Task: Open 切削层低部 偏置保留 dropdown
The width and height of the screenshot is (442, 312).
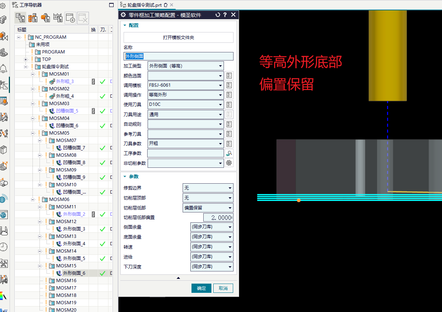Action: pyautogui.click(x=208, y=208)
